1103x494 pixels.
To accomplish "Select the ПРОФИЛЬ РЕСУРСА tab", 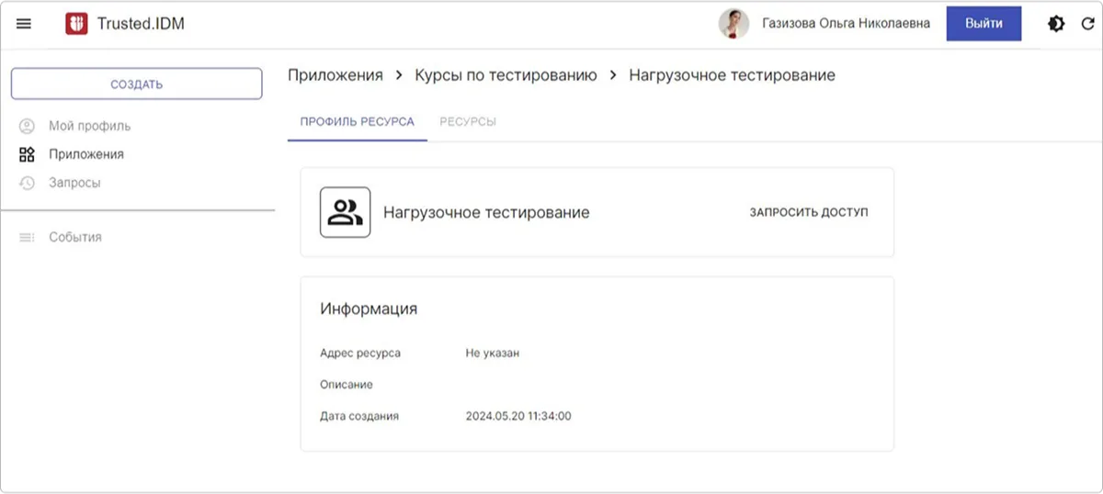I will click(357, 121).
